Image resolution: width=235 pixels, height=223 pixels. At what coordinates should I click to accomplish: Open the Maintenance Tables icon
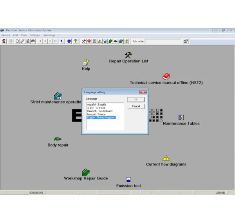tap(181, 118)
